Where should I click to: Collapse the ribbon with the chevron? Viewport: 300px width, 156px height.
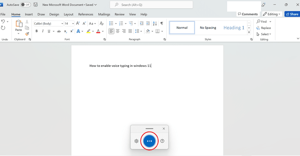pyautogui.click(x=298, y=39)
